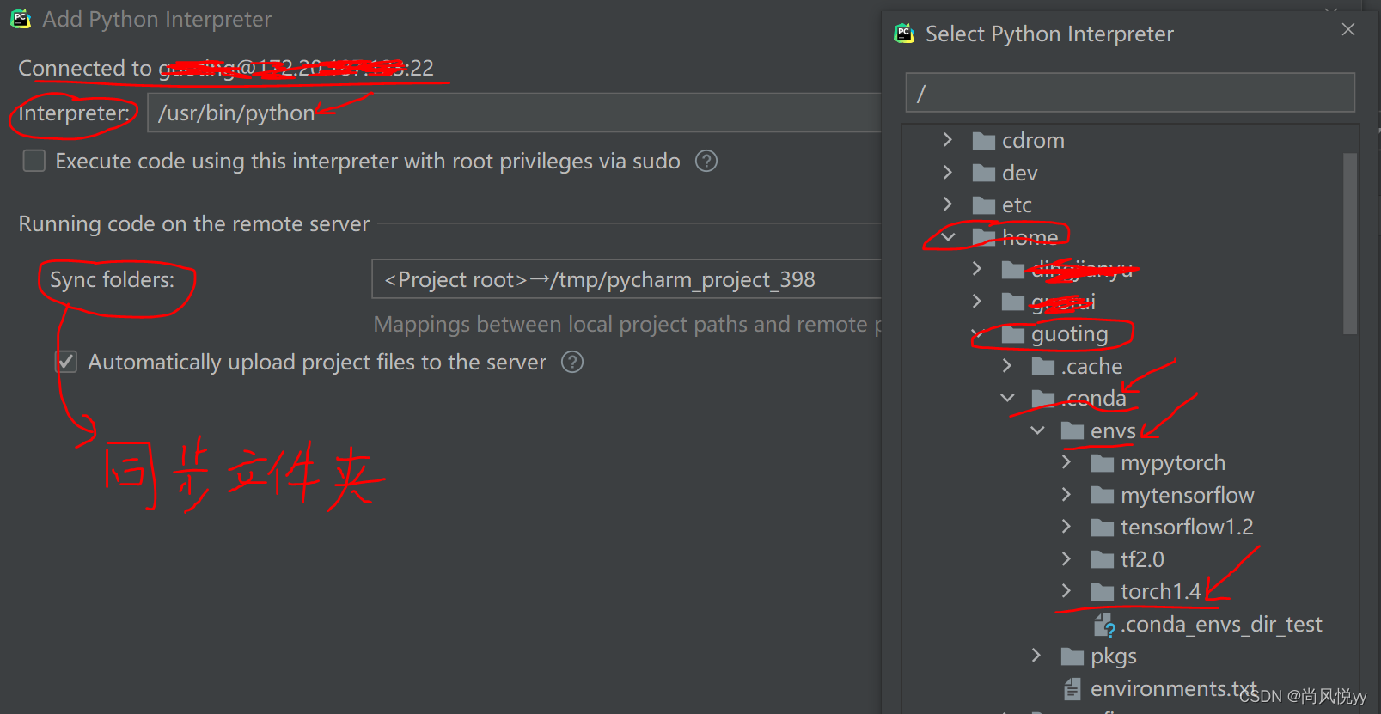Select the guoting folder icon
1381x714 pixels.
click(1013, 334)
